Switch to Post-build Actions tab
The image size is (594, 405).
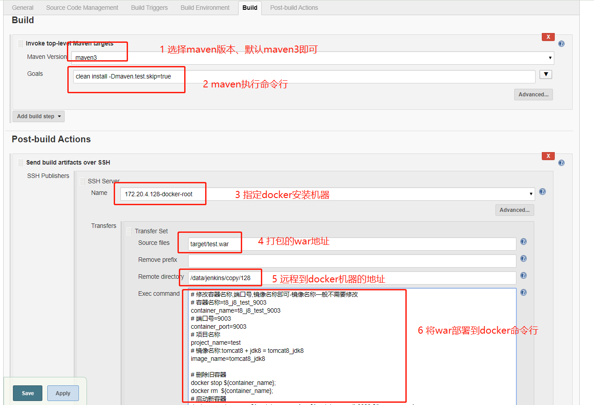point(294,8)
